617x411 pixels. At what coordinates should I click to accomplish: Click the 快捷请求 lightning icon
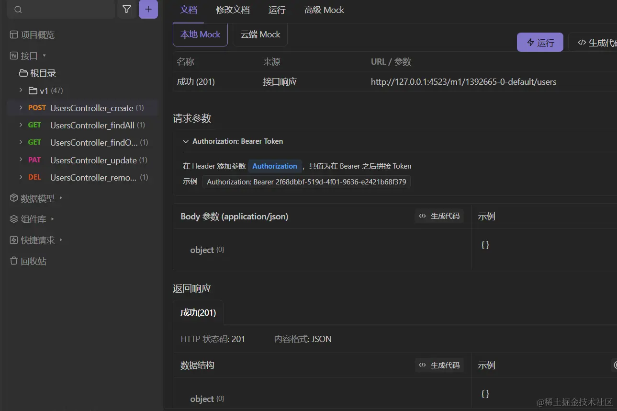coord(14,240)
